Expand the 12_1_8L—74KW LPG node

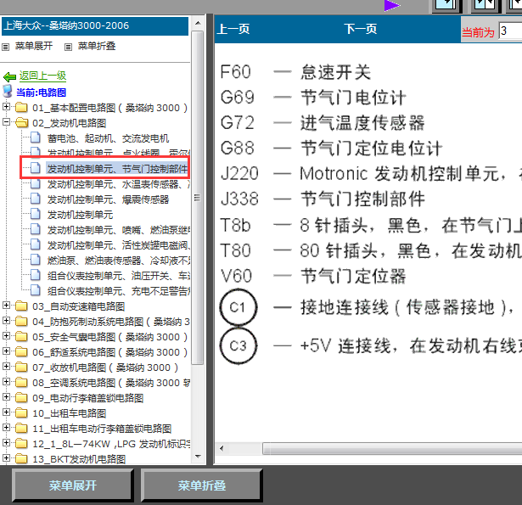(6, 443)
